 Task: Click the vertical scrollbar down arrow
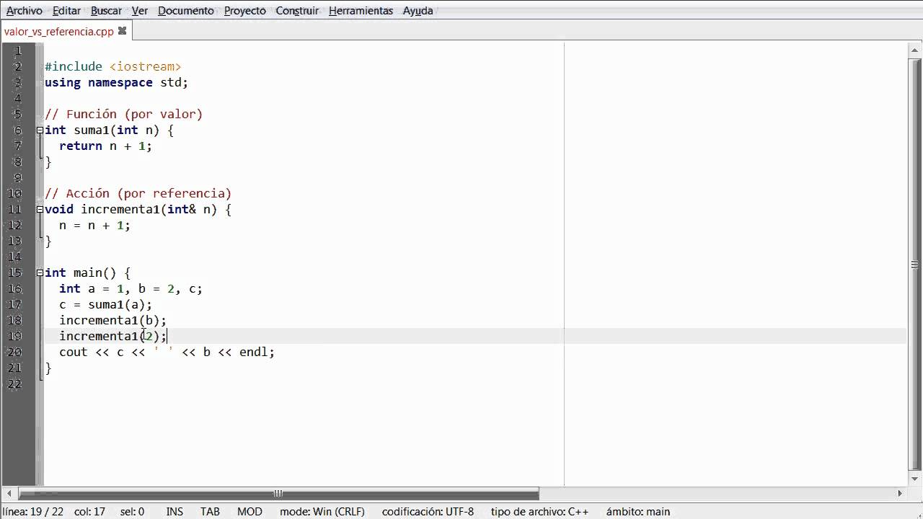coord(914,479)
